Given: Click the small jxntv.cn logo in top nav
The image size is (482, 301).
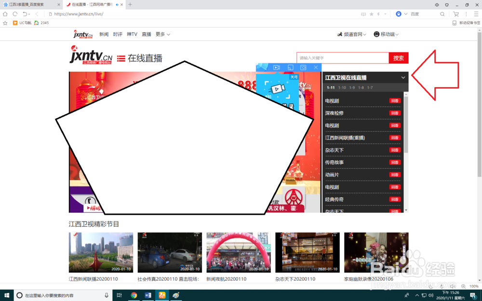Looking at the screenshot, I should (x=83, y=34).
